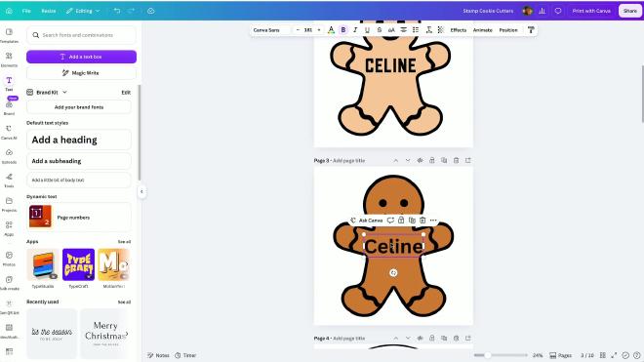Copy style with paint roller icon

pos(531,30)
